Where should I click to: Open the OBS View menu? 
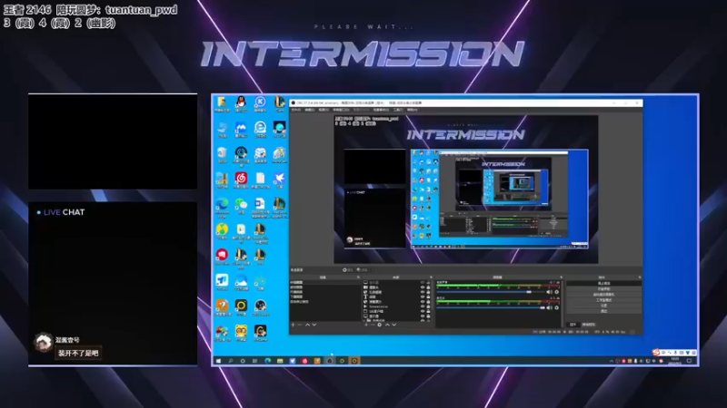click(x=324, y=110)
